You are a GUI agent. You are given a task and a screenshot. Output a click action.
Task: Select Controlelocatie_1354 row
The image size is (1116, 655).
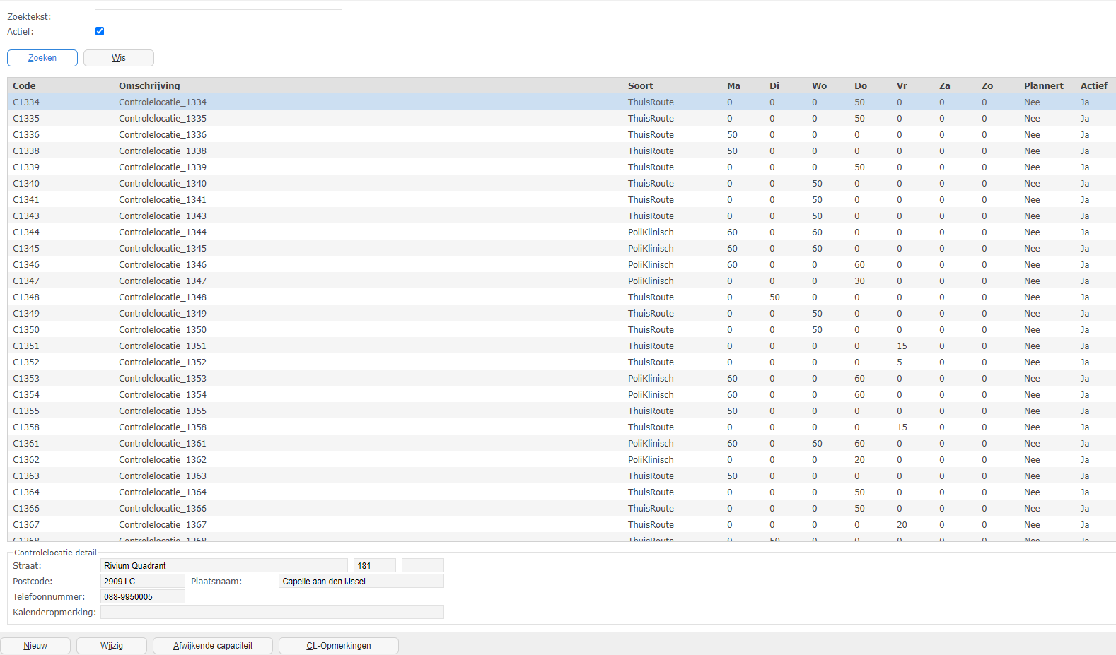(x=562, y=395)
